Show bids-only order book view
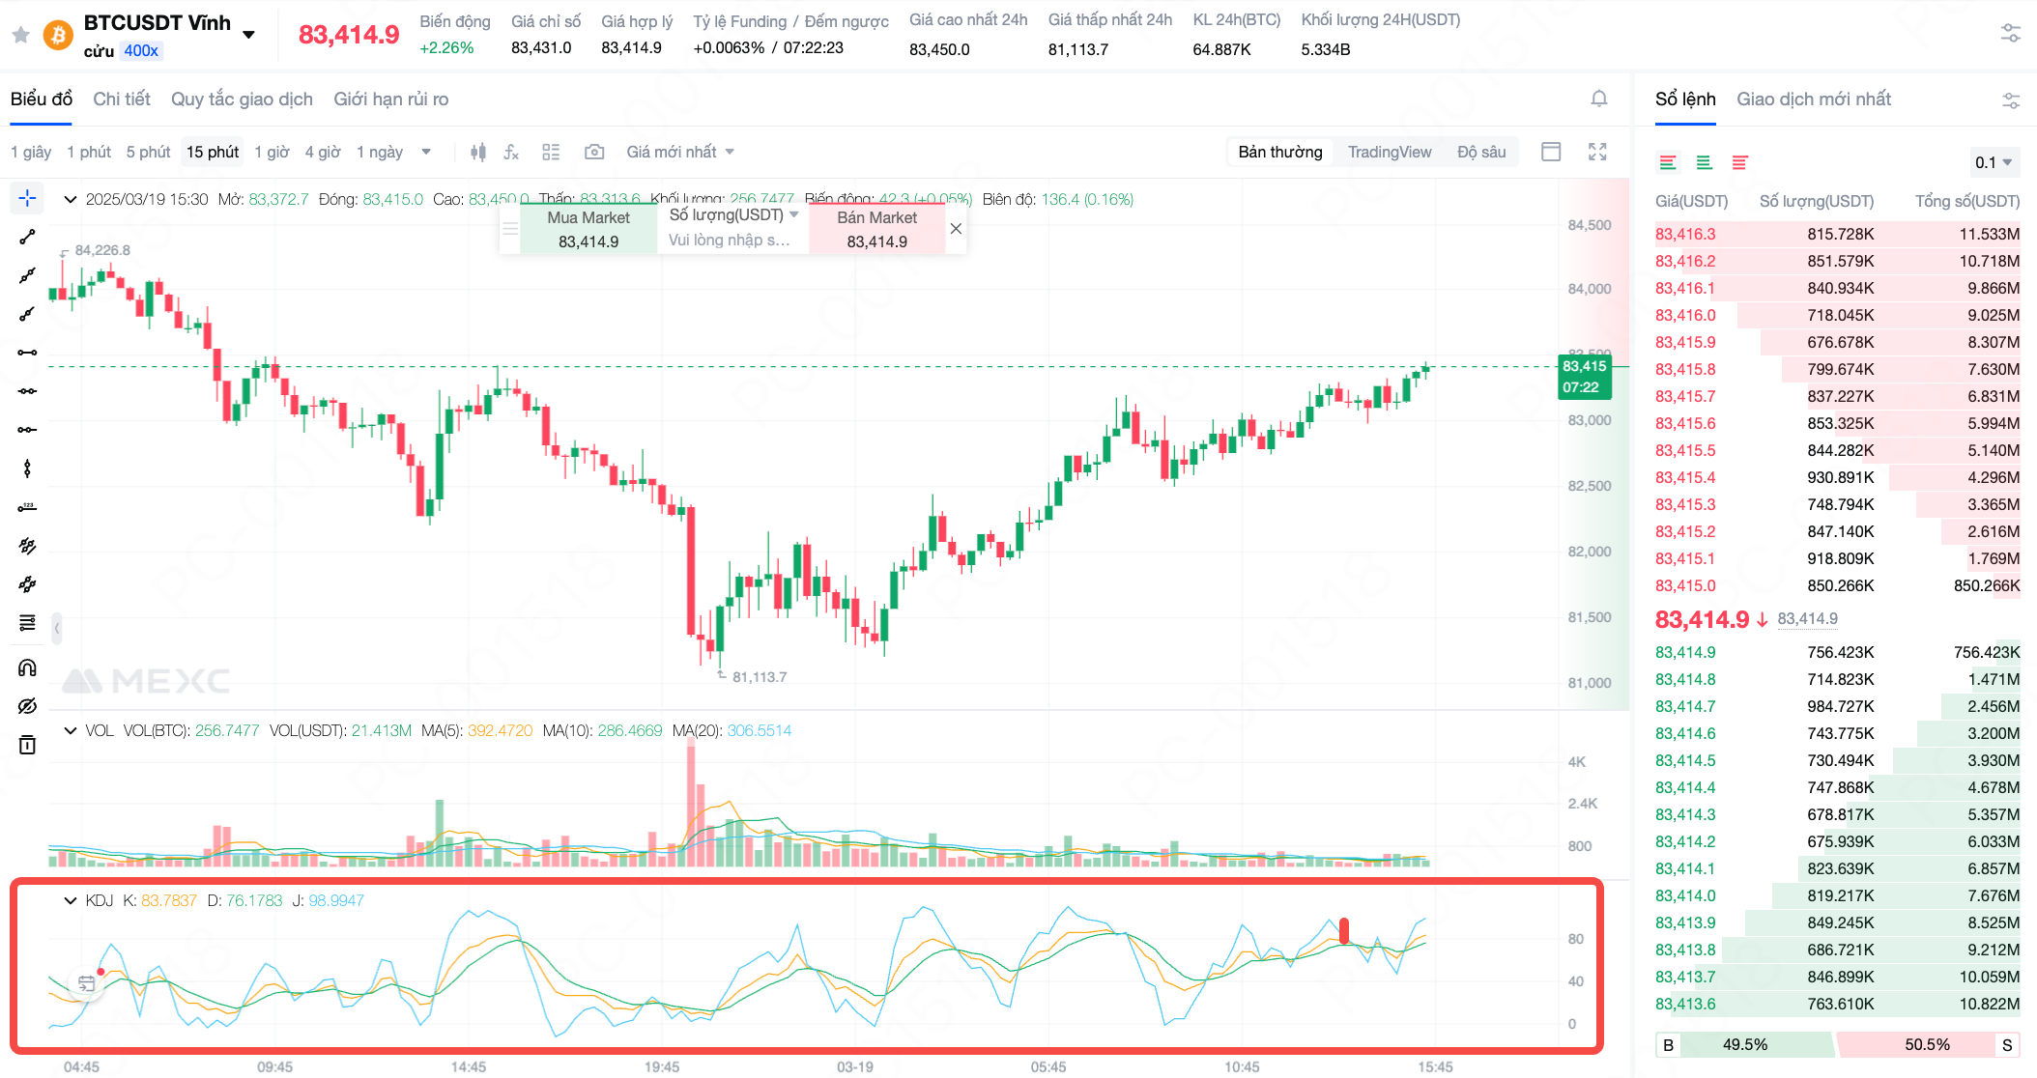Viewport: 2037px width, 1078px height. [1704, 162]
